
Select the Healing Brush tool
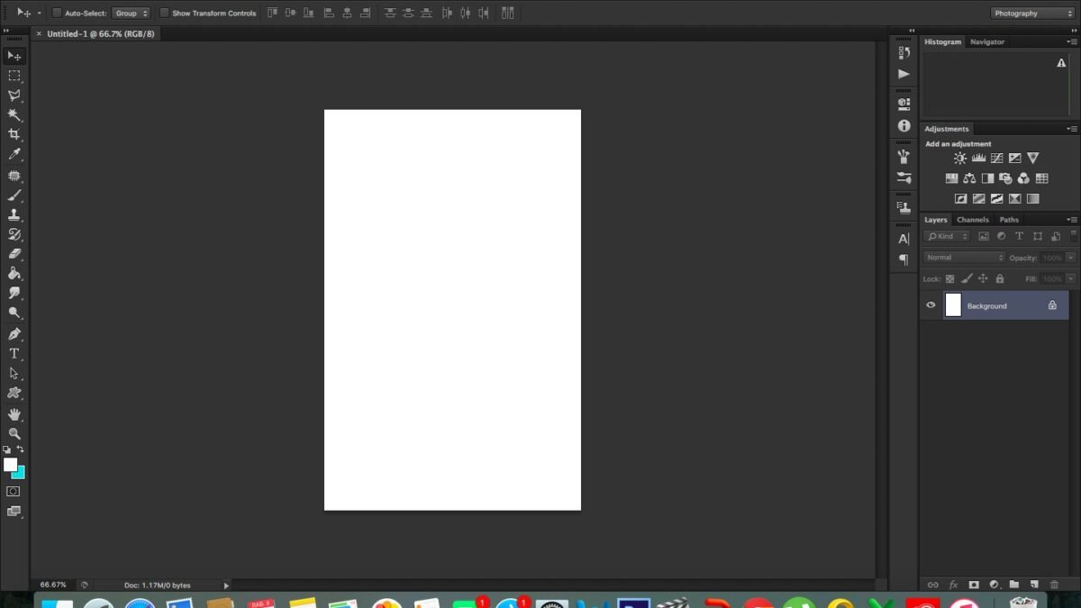tap(14, 176)
